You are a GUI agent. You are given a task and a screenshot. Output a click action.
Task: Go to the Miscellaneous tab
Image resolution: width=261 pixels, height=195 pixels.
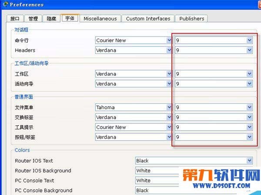pos(100,19)
